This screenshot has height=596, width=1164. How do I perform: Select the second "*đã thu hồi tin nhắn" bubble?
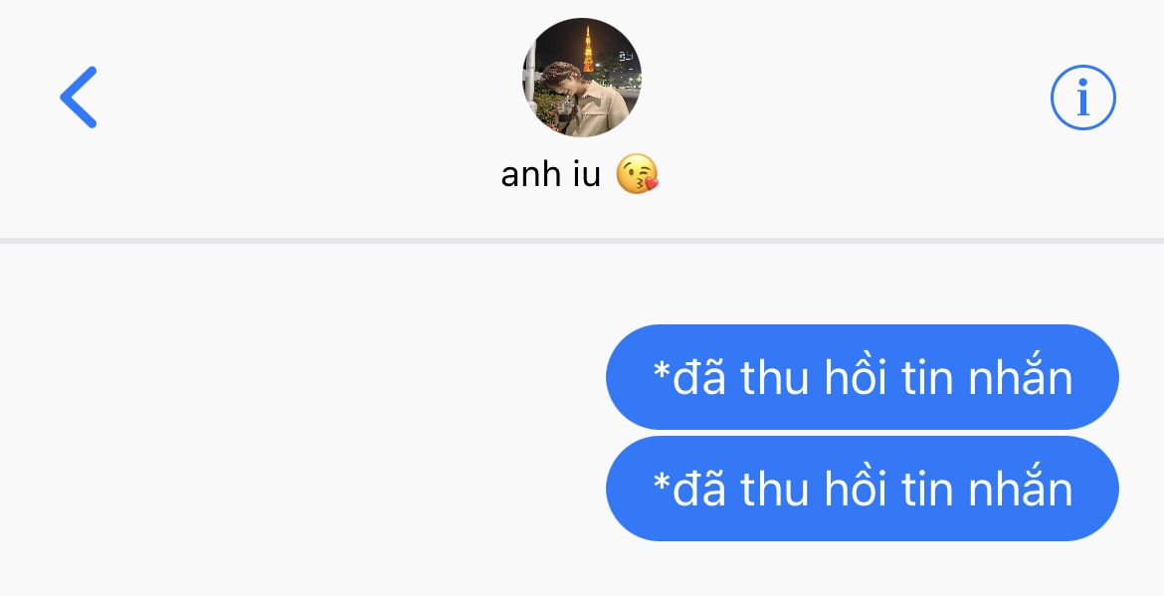click(x=862, y=489)
